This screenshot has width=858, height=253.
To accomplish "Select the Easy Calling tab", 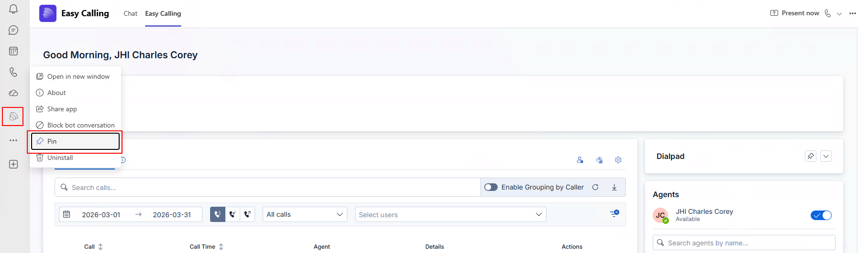I will [x=163, y=13].
